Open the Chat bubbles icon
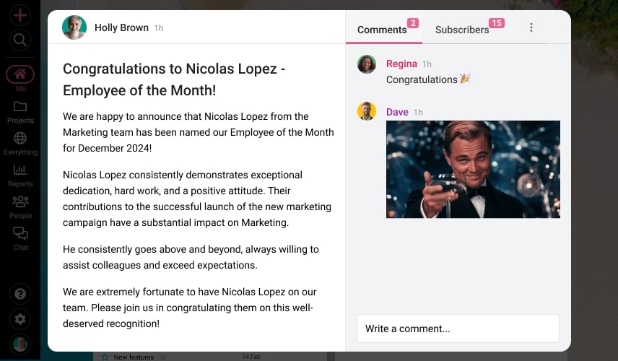 pos(20,234)
